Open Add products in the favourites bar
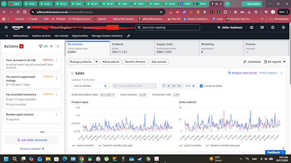 click(21, 36)
